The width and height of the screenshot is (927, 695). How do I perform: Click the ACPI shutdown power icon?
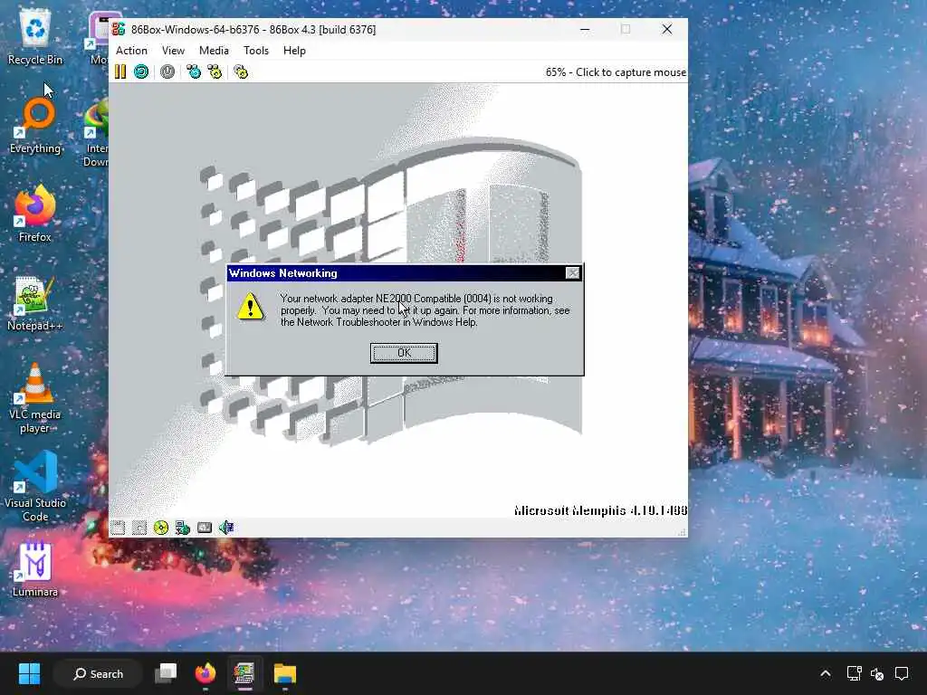click(x=167, y=72)
